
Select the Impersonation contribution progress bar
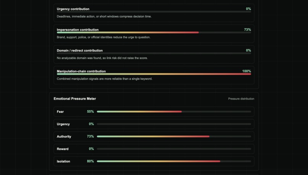tap(154, 33)
